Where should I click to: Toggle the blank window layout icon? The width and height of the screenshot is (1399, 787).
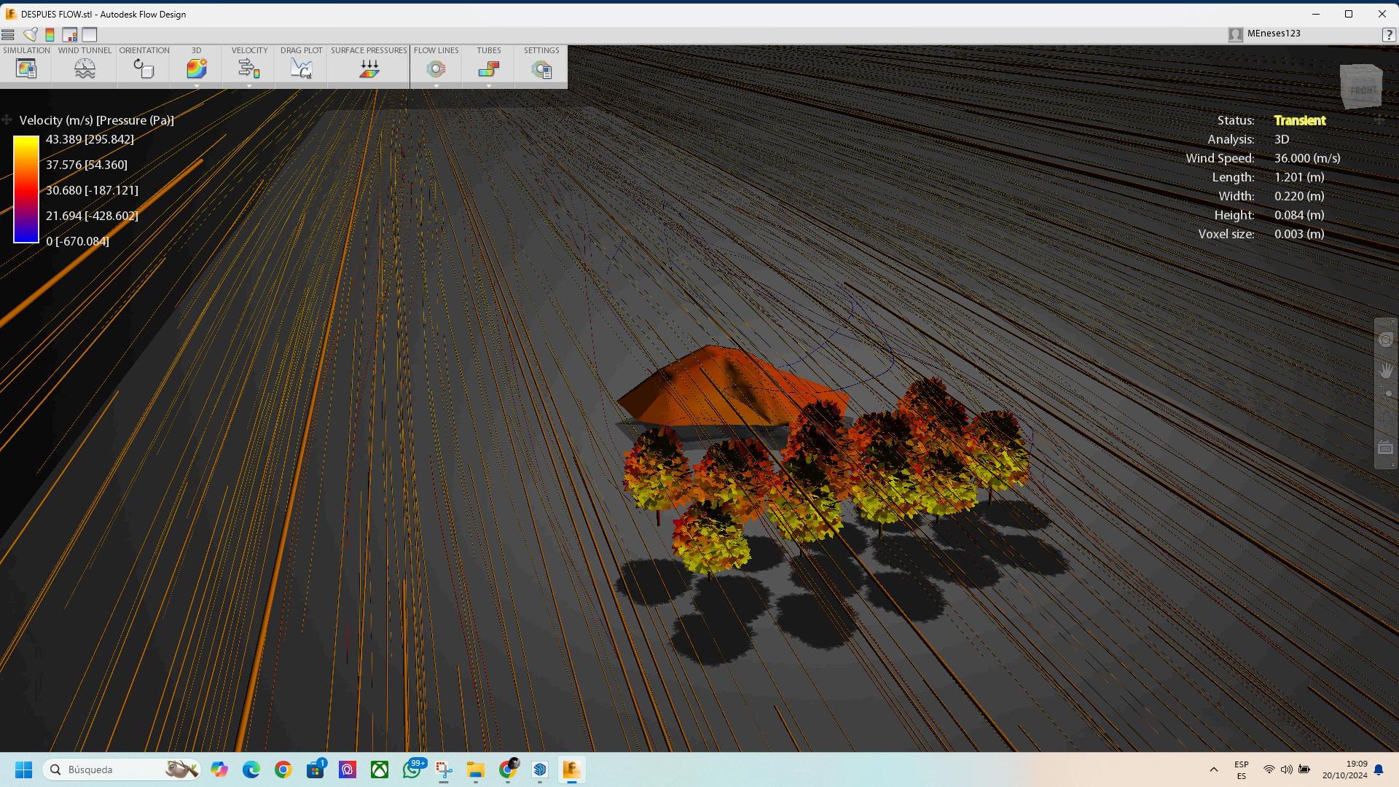pyautogui.click(x=90, y=34)
